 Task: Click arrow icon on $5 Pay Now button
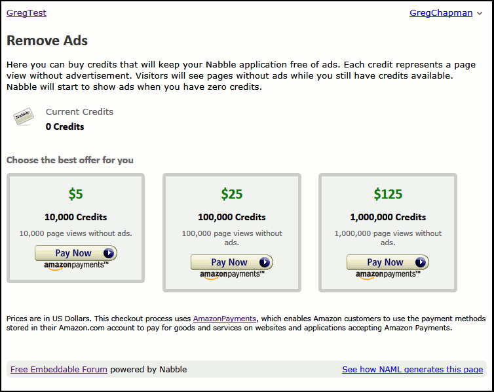109,253
